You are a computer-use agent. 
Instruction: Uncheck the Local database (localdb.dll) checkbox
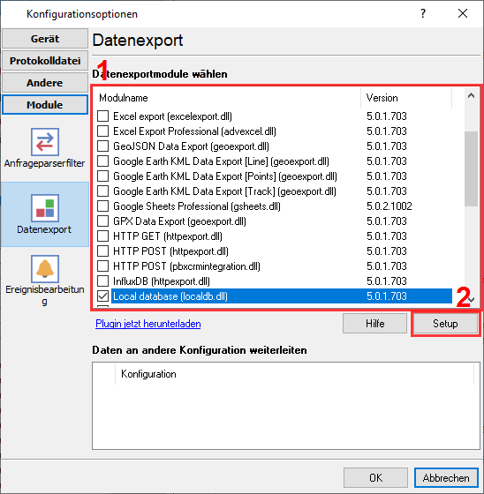102,296
